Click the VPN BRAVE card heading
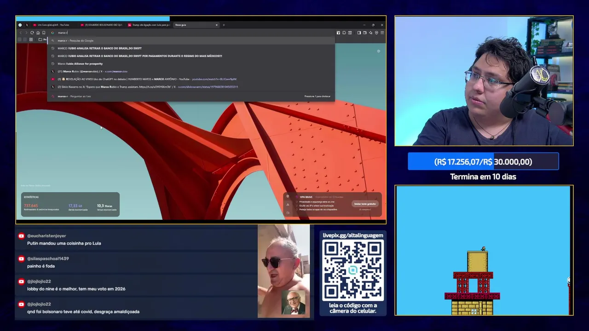This screenshot has width=589, height=331. [306, 197]
